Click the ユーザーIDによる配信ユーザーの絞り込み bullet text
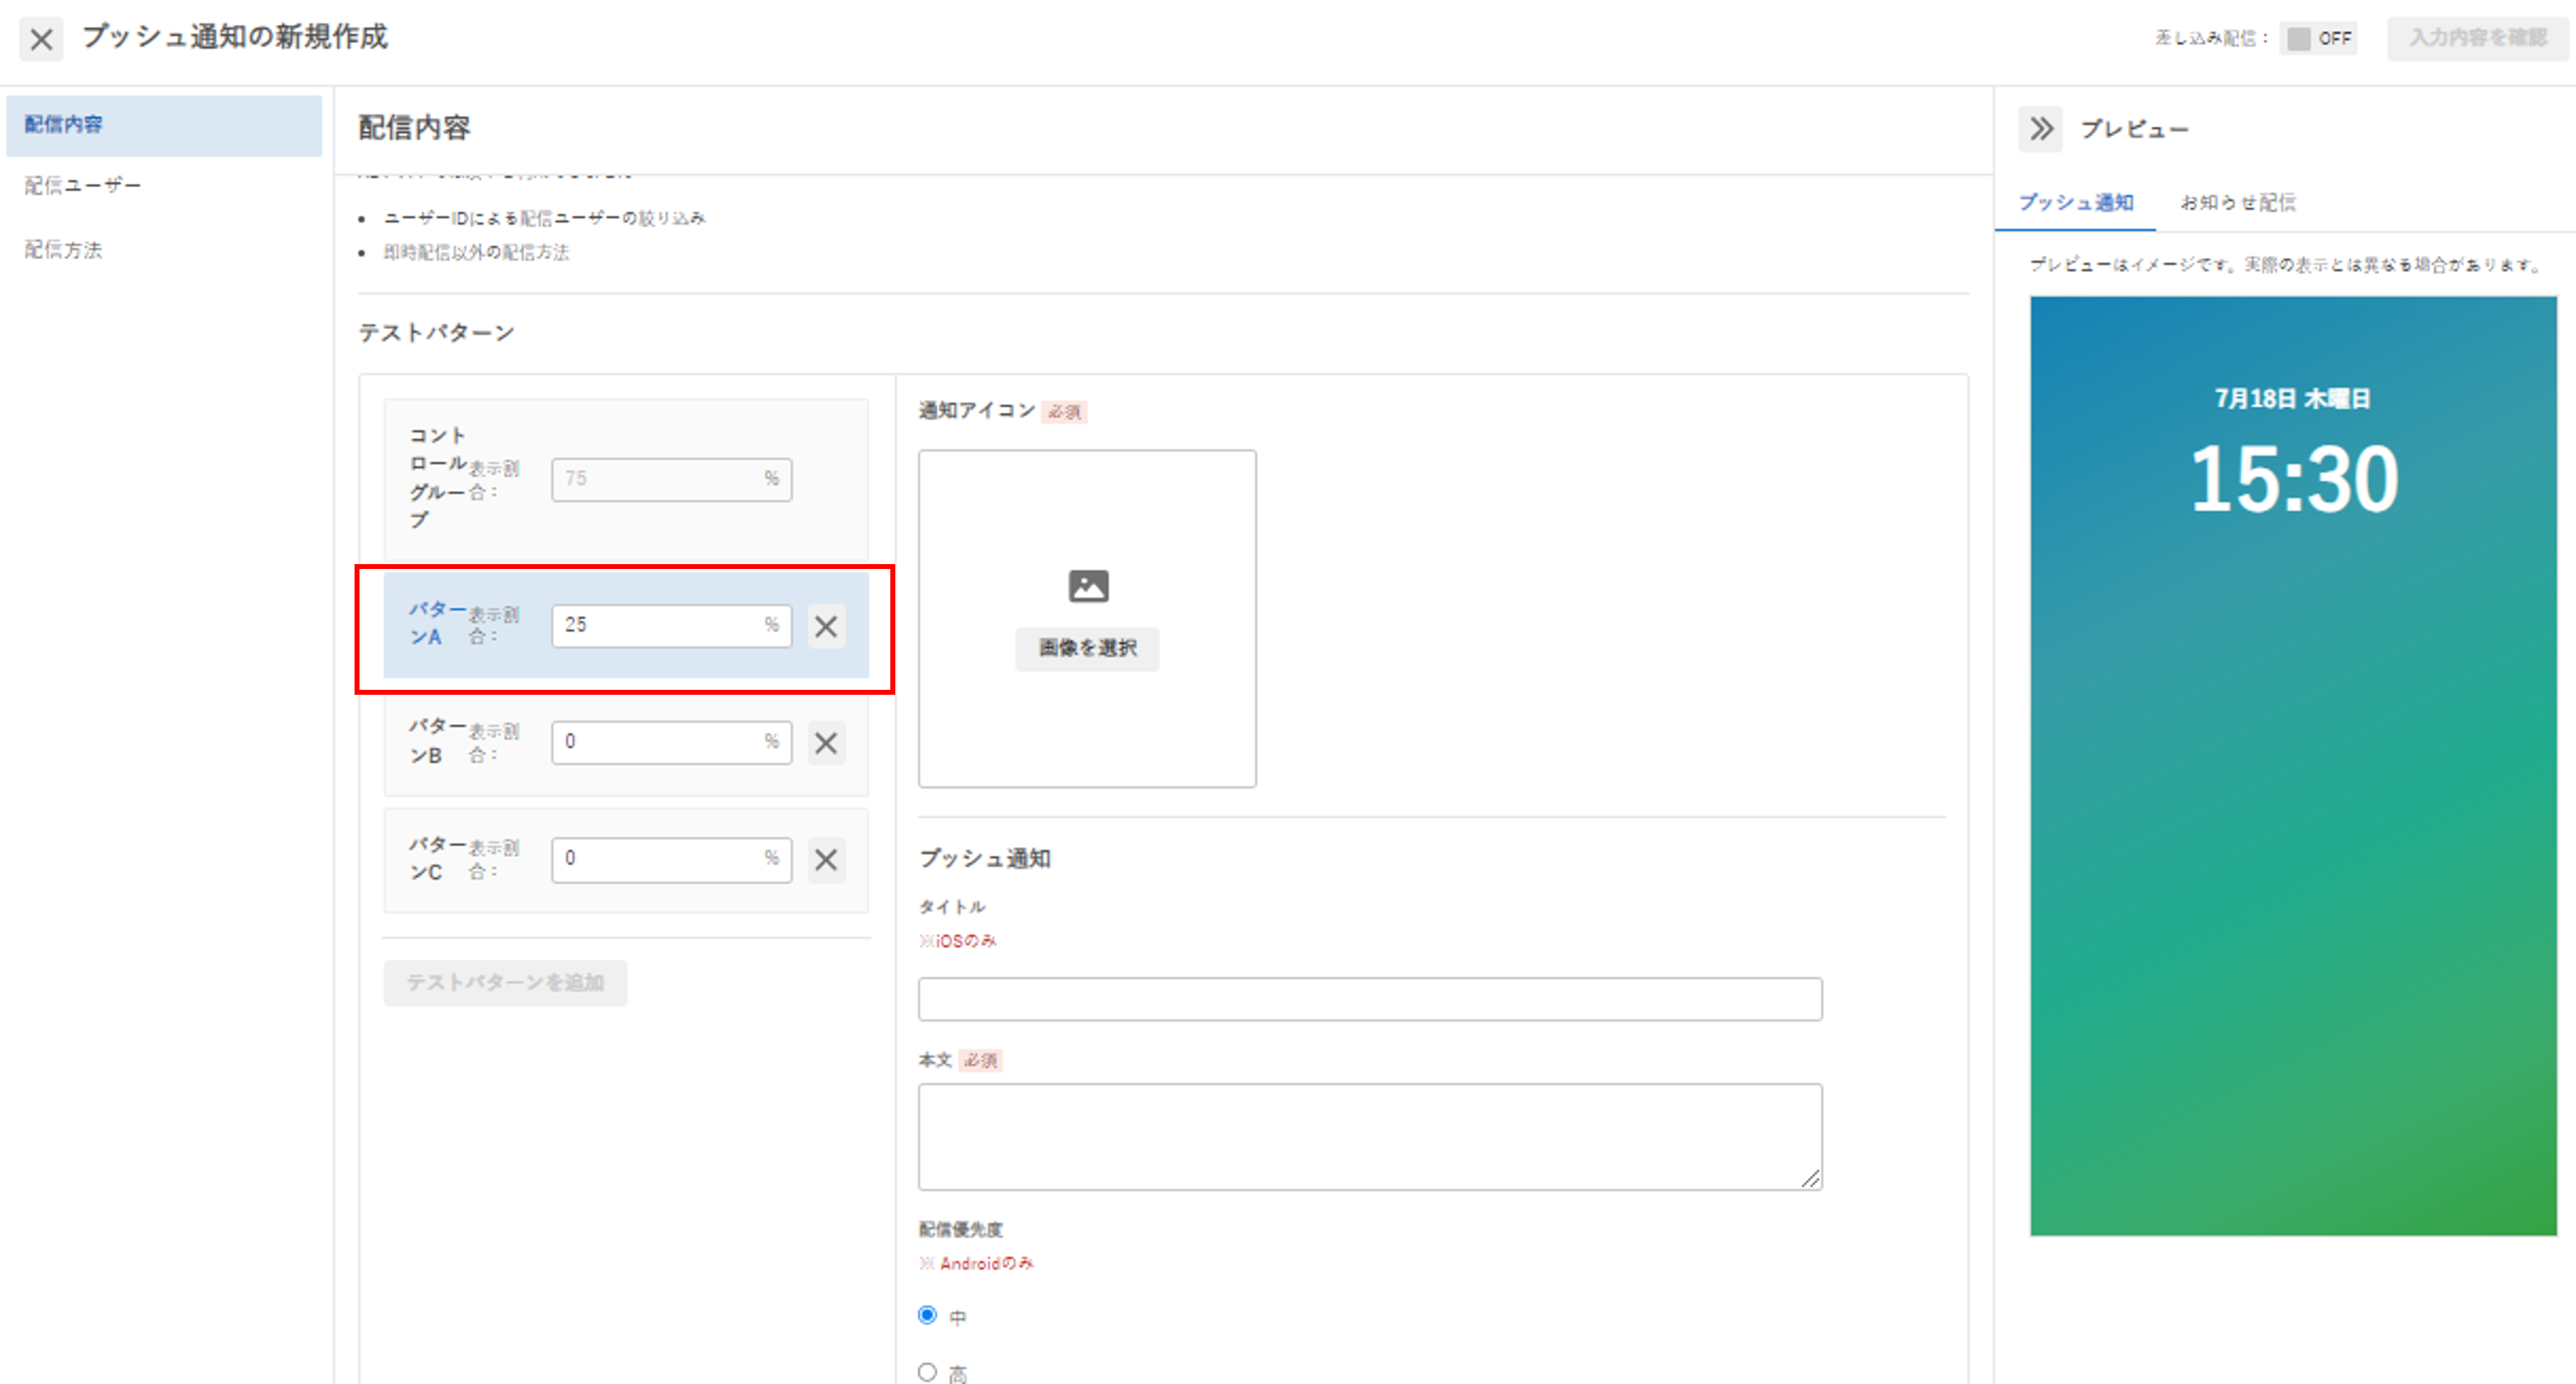This screenshot has width=2576, height=1384. point(544,219)
